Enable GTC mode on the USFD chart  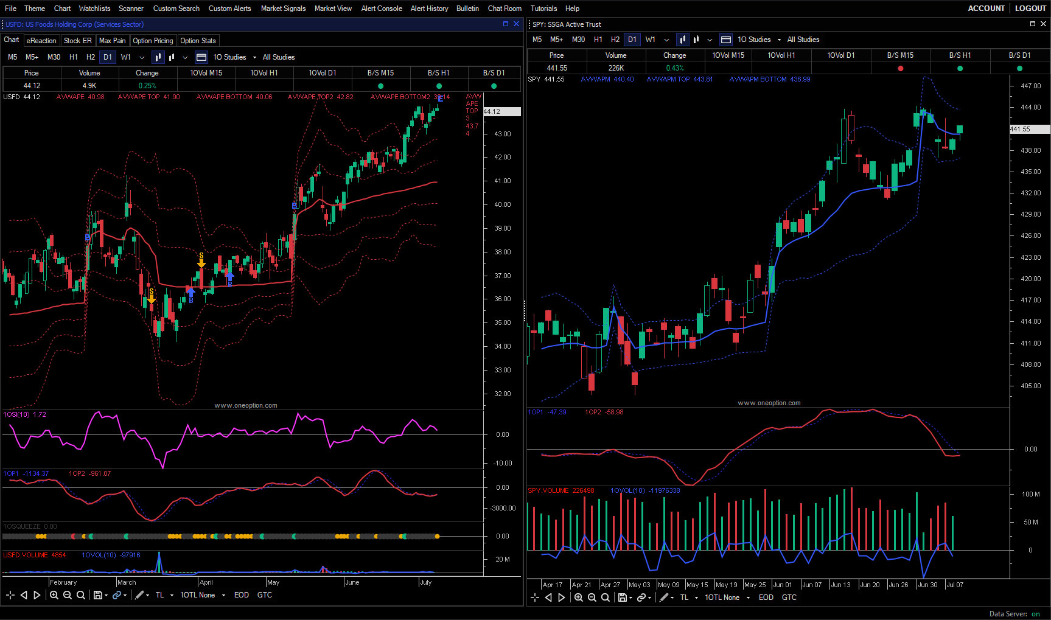point(265,595)
